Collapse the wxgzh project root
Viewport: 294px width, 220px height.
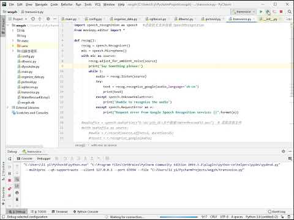coord(8,25)
